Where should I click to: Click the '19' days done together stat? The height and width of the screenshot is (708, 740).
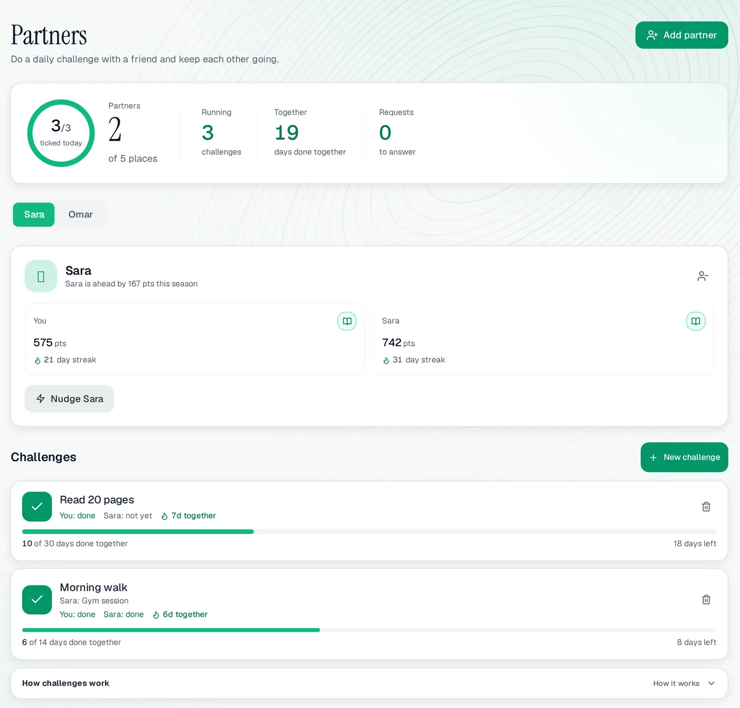coord(286,133)
